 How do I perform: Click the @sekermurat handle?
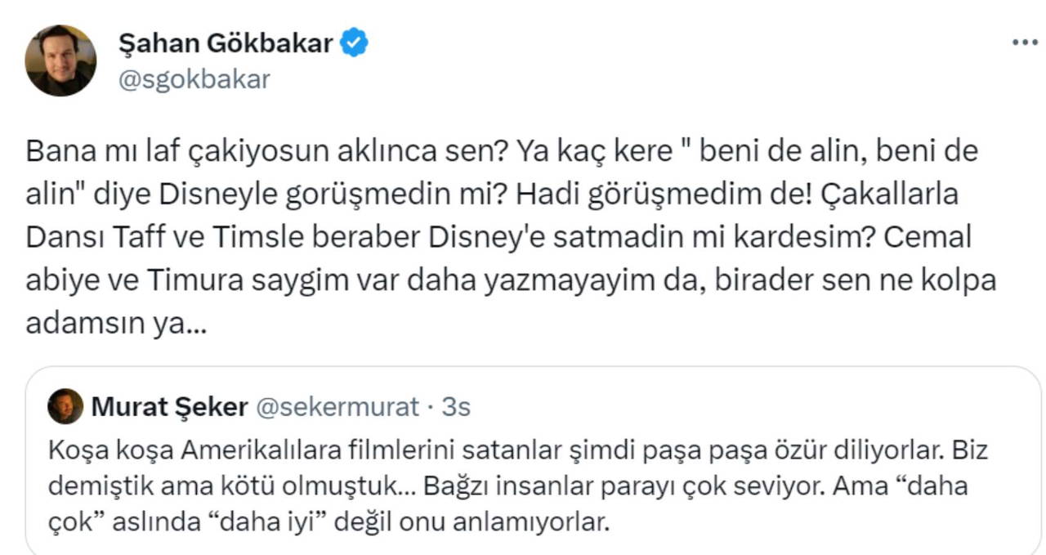[x=337, y=406]
